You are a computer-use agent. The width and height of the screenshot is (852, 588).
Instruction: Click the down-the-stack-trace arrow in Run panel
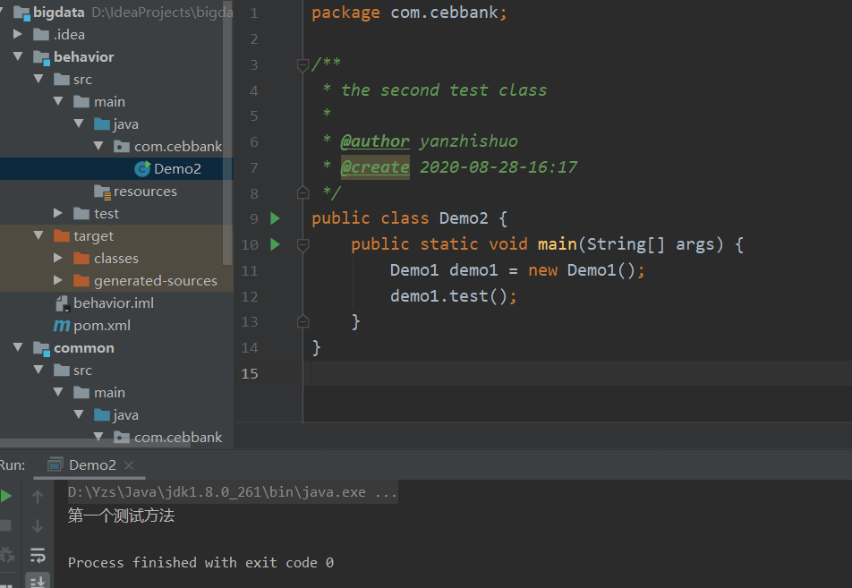(38, 526)
